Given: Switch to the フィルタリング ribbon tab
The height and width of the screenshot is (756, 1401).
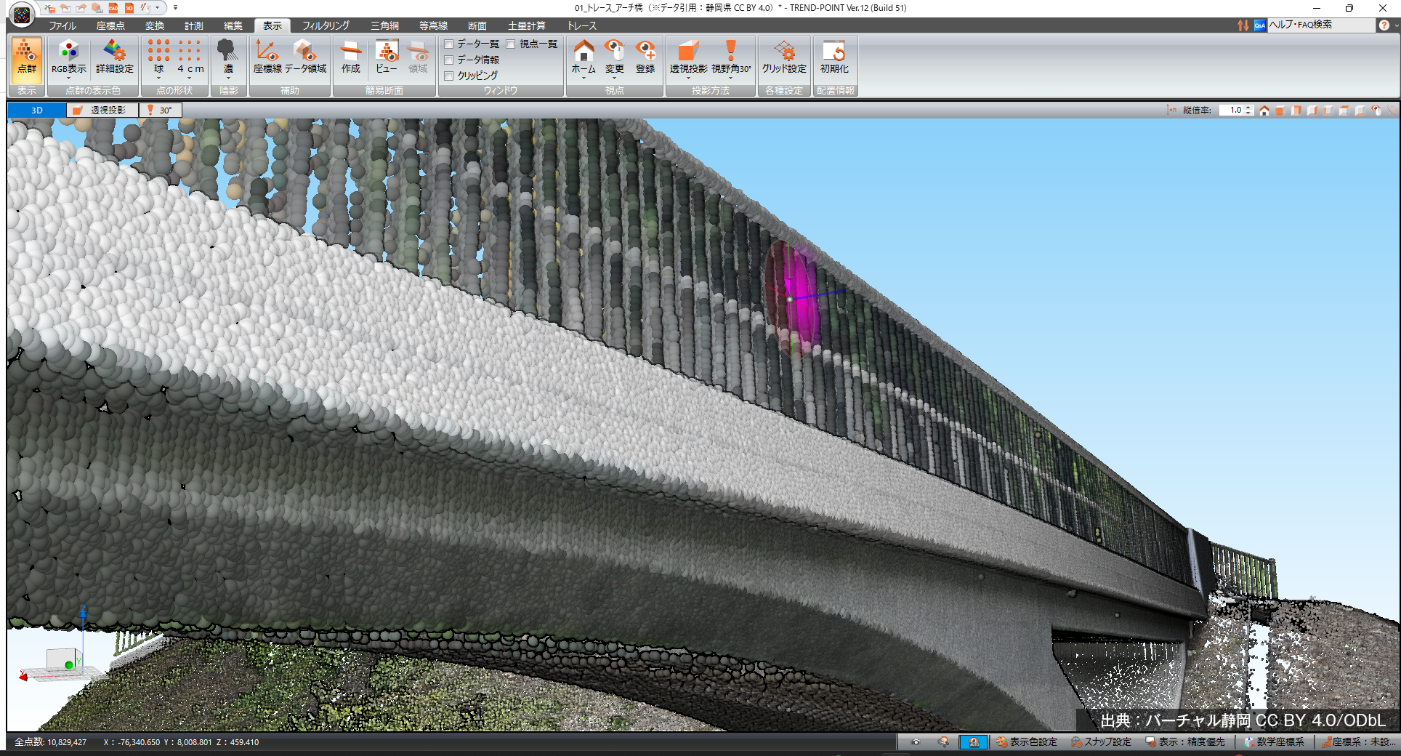Looking at the screenshot, I should (x=326, y=25).
